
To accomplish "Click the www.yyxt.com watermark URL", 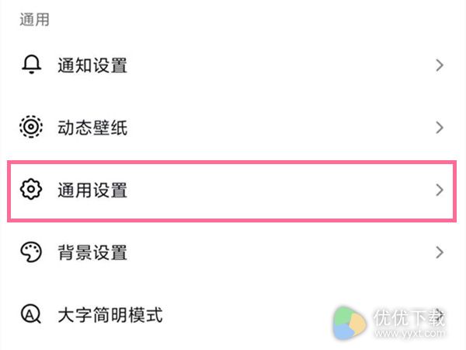I will point(409,333).
